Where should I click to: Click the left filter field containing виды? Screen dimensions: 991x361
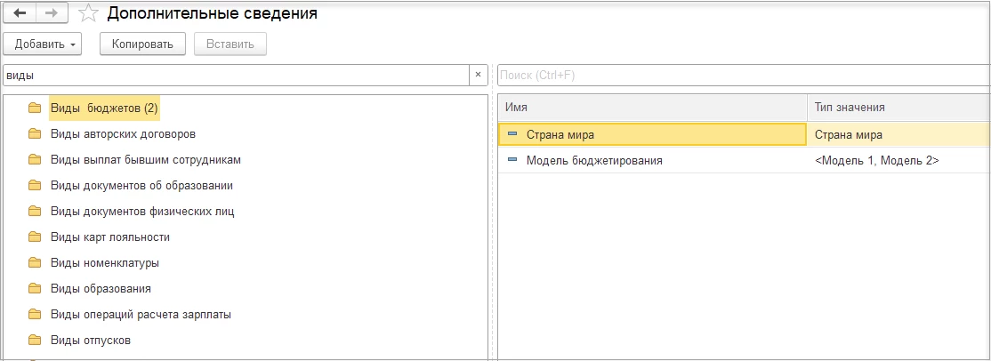[236, 75]
